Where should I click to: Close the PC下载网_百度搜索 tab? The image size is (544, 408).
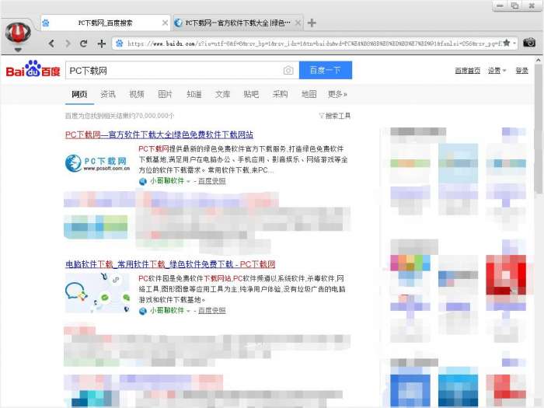click(x=165, y=23)
